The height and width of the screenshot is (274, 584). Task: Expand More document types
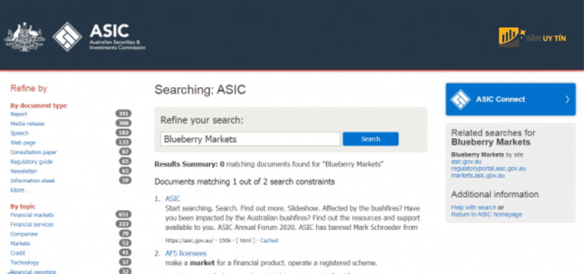(x=20, y=190)
